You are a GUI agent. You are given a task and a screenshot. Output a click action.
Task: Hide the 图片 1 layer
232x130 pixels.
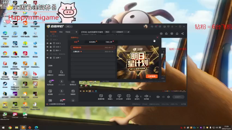point(47,50)
